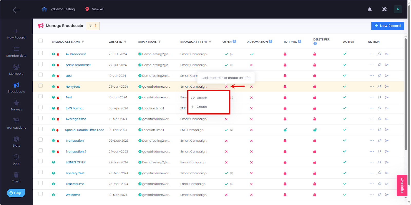This screenshot has width=411, height=205.
Task: Click the offer X for HerryTest
Action: (x=226, y=87)
